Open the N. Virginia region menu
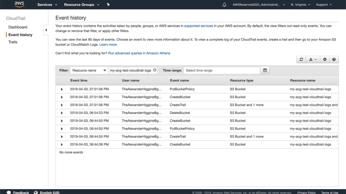The height and width of the screenshot is (194, 346). pyautogui.click(x=300, y=5)
